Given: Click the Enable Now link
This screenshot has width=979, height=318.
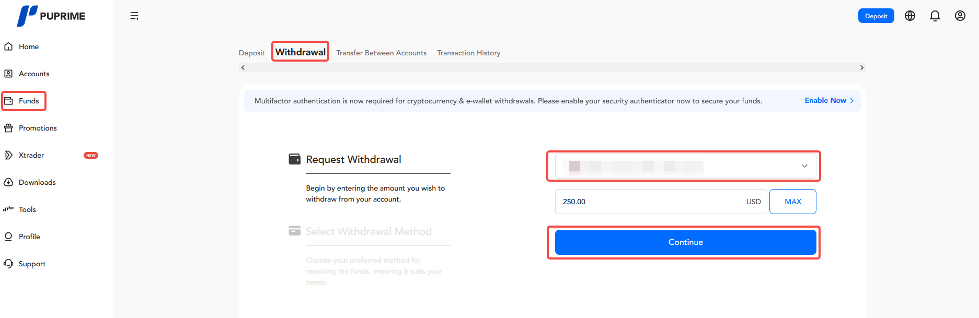Looking at the screenshot, I should [828, 100].
